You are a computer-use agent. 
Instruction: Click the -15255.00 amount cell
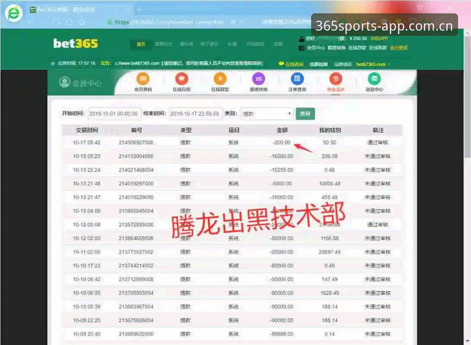tap(282, 170)
